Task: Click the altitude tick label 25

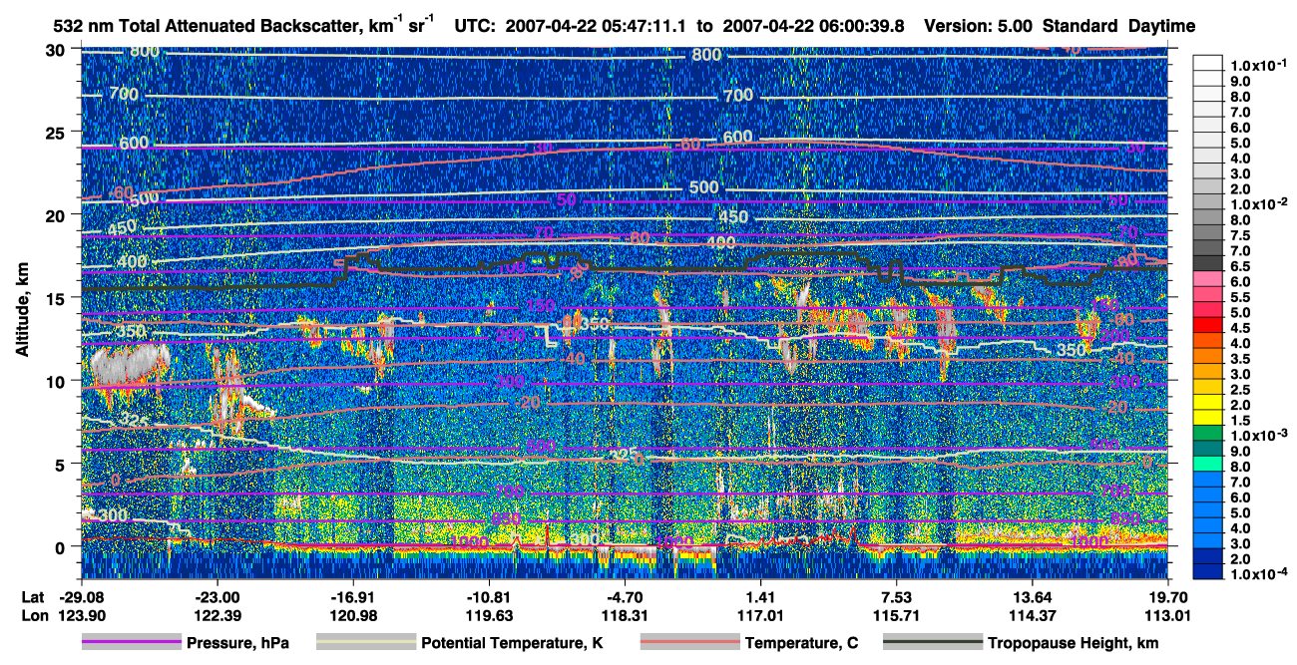Action: tap(57, 133)
